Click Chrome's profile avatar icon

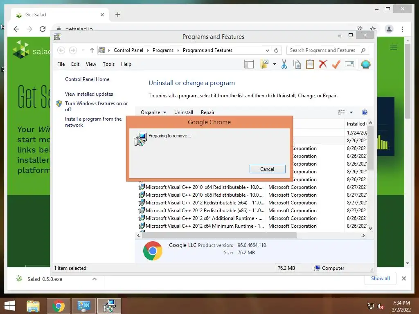389,29
